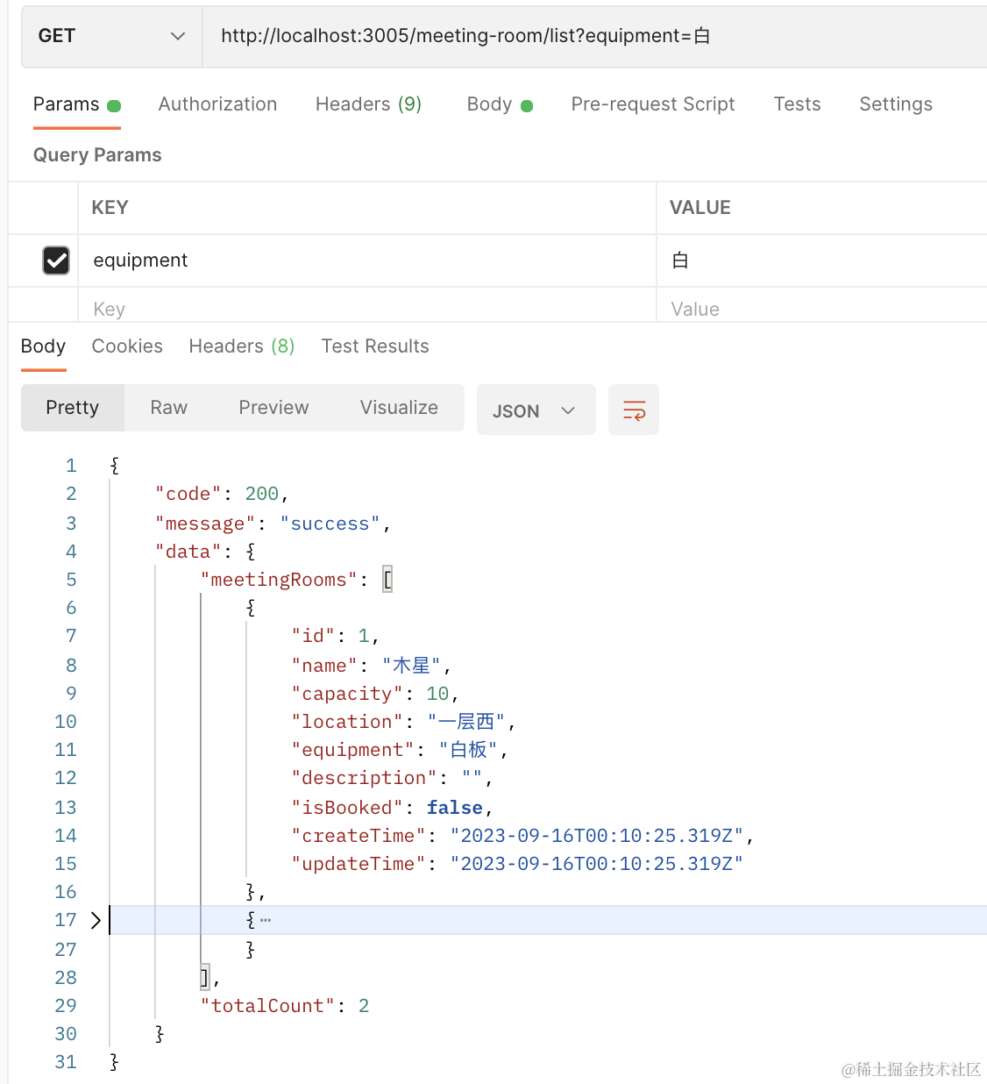This screenshot has width=987, height=1084.
Task: Open the GET method dropdown
Action: 111,36
